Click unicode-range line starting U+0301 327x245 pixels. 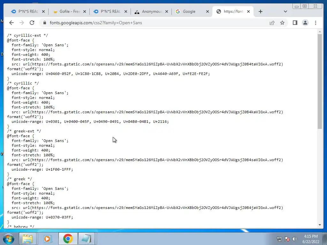90,122
